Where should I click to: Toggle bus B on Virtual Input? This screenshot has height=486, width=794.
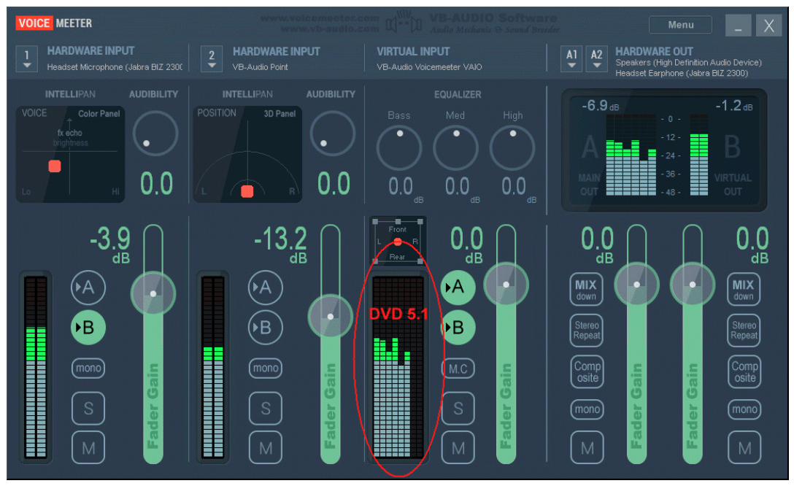tap(458, 328)
